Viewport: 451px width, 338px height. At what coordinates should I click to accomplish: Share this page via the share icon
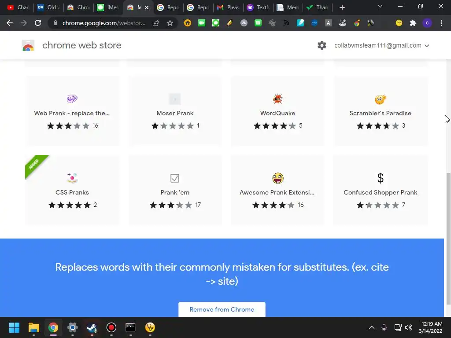pyautogui.click(x=156, y=23)
